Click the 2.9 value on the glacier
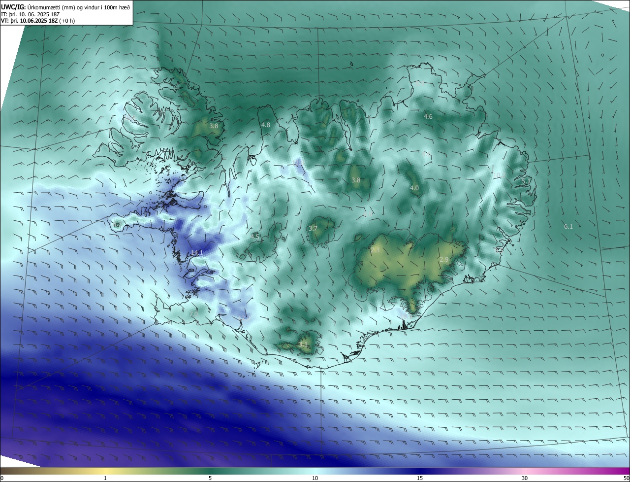This screenshot has width=630, height=482. click(x=444, y=259)
